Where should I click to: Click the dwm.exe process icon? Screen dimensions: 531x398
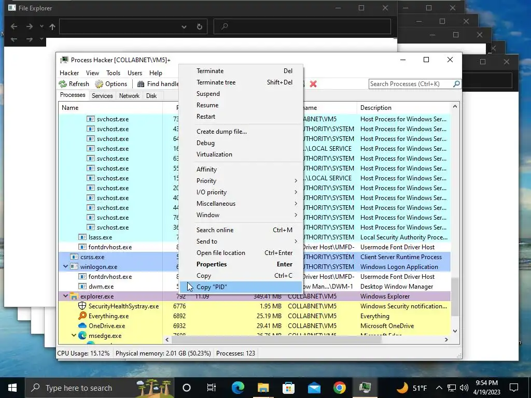[x=82, y=286]
